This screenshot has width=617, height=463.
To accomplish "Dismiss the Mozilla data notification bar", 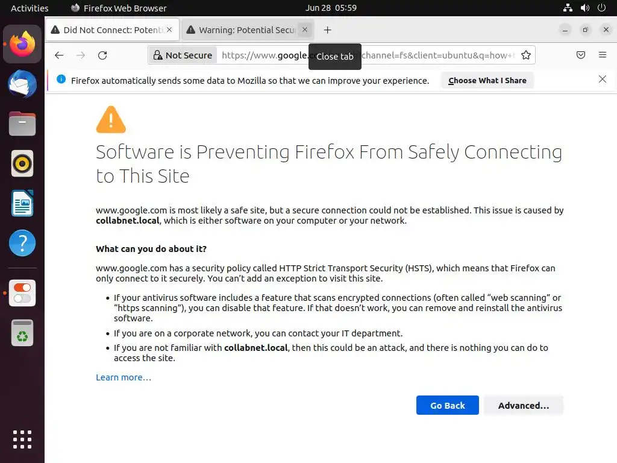I will coord(603,80).
